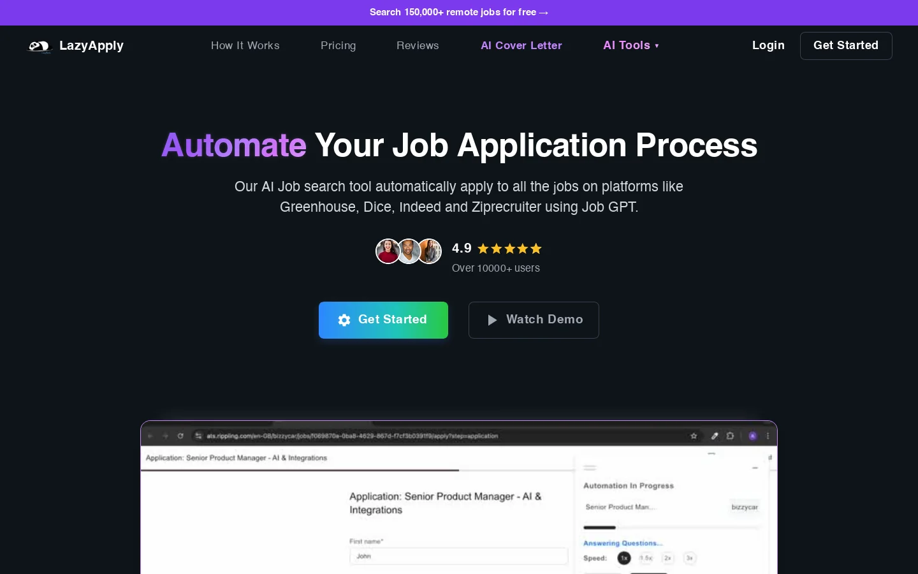Click the Over 10000+ users text

click(x=496, y=269)
